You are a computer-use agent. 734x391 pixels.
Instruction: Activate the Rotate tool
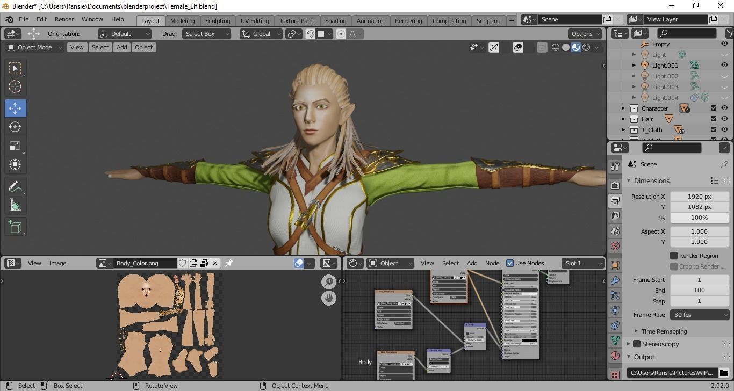click(15, 127)
